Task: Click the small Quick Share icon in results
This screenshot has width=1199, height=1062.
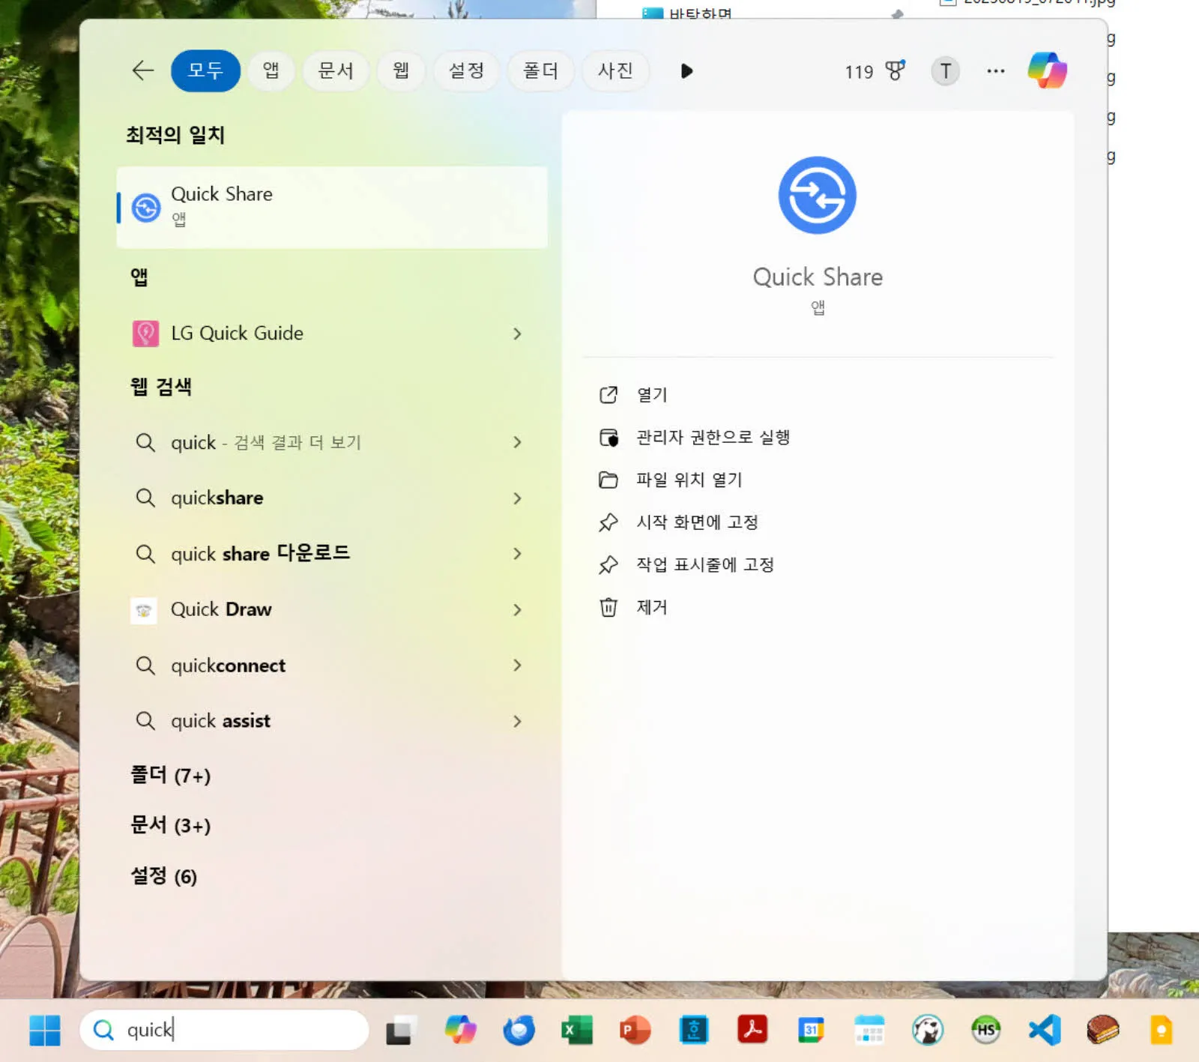Action: pyautogui.click(x=146, y=208)
